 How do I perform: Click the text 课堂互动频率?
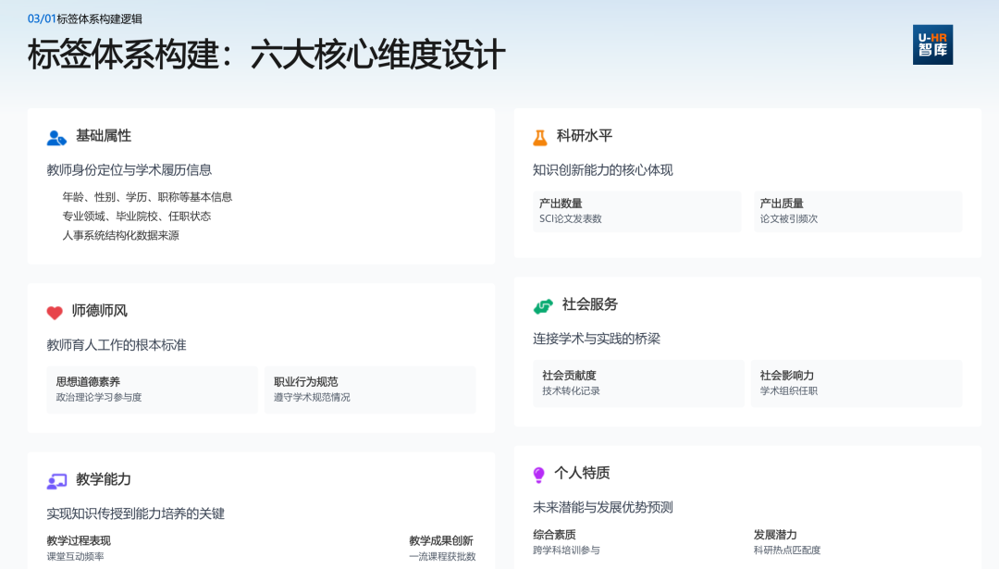75,556
